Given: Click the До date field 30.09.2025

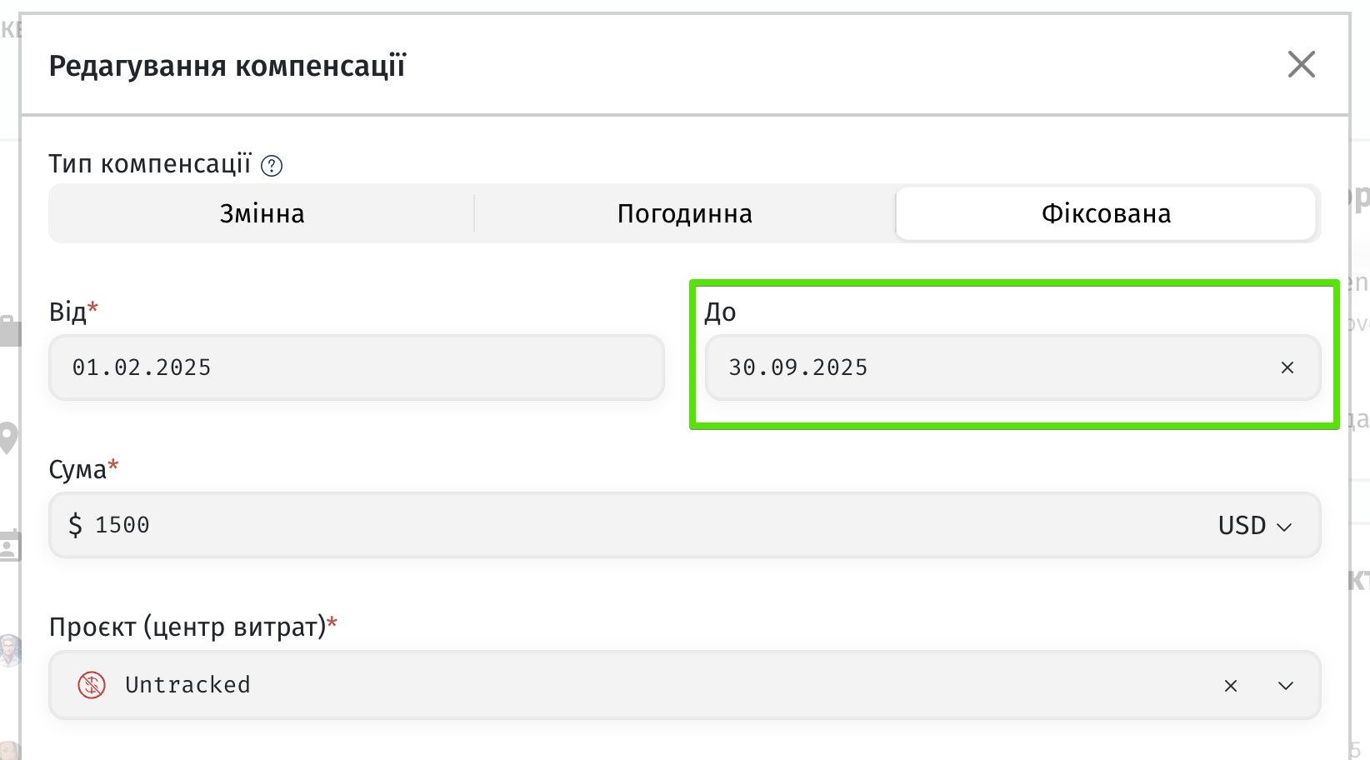Looking at the screenshot, I should 983,367.
